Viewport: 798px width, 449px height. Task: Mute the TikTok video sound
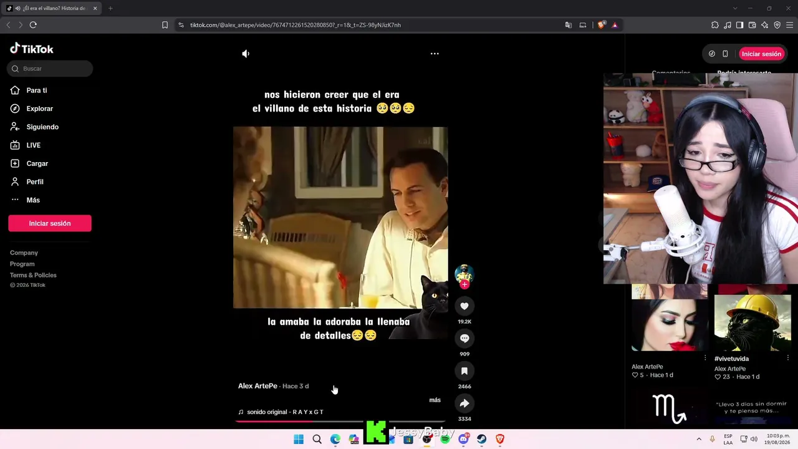(246, 54)
